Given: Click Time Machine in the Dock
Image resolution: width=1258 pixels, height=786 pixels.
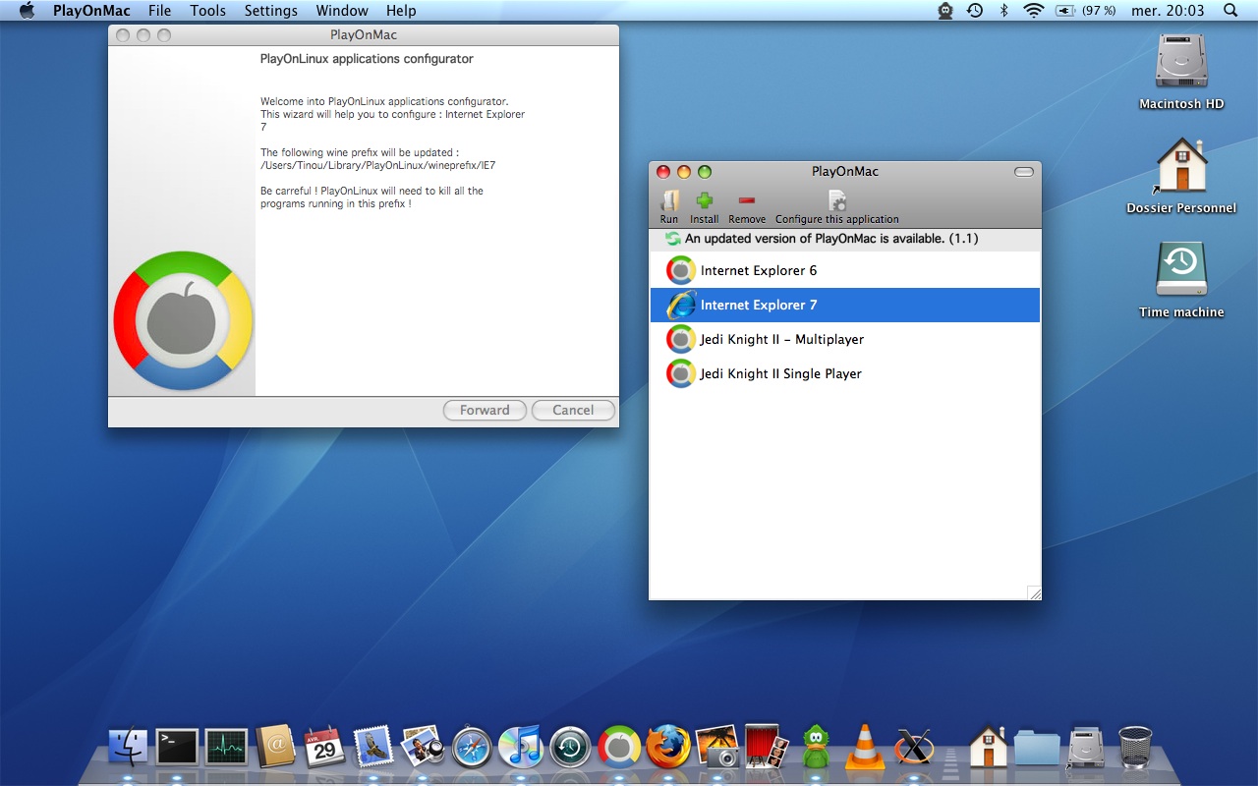Looking at the screenshot, I should point(570,748).
